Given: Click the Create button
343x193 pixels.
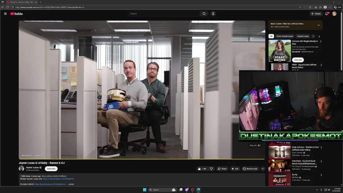Looking at the screenshot, I should (x=316, y=14).
